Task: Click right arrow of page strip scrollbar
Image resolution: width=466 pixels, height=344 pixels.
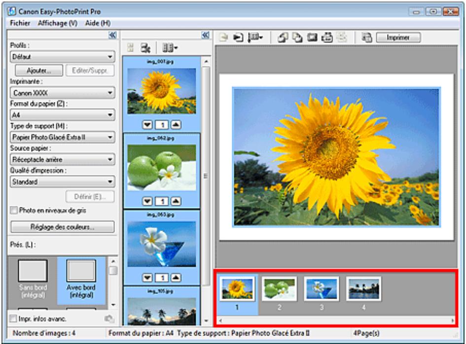Action: click(x=452, y=320)
